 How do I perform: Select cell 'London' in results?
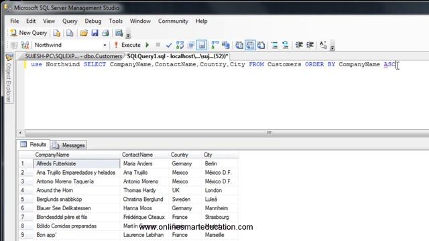pyautogui.click(x=221, y=190)
